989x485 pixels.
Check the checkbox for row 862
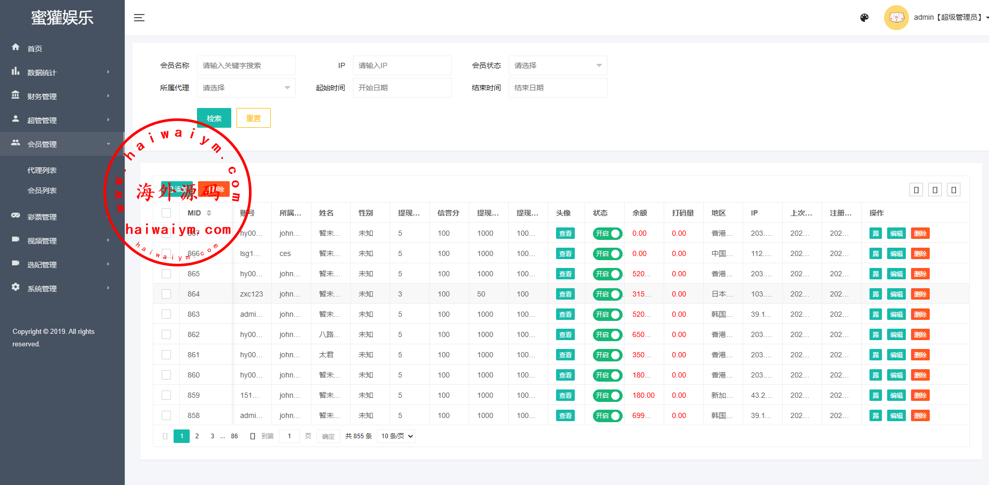point(166,334)
